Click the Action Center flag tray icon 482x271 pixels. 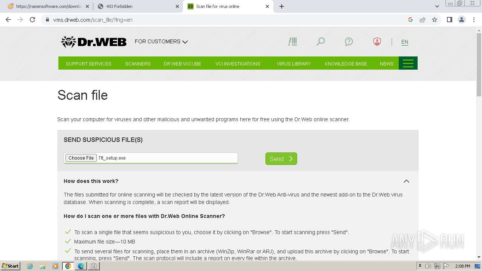pyautogui.click(x=445, y=266)
